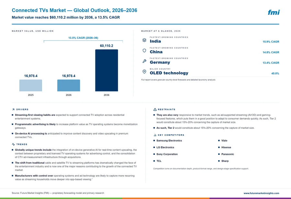Screen dimensions: 291x199
Task: Click Sharp in competitors list
Action: tap(225, 161)
